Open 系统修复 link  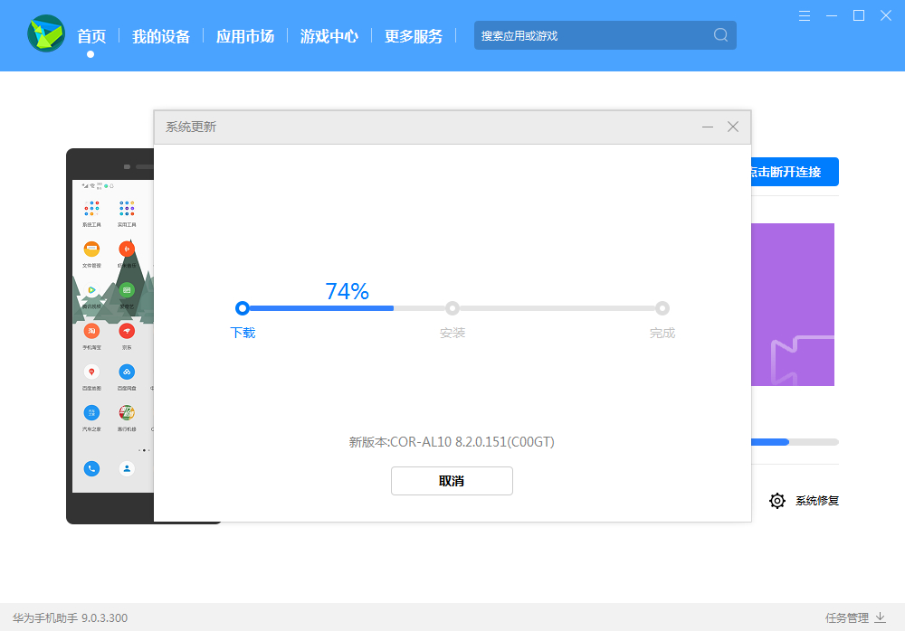tap(816, 501)
